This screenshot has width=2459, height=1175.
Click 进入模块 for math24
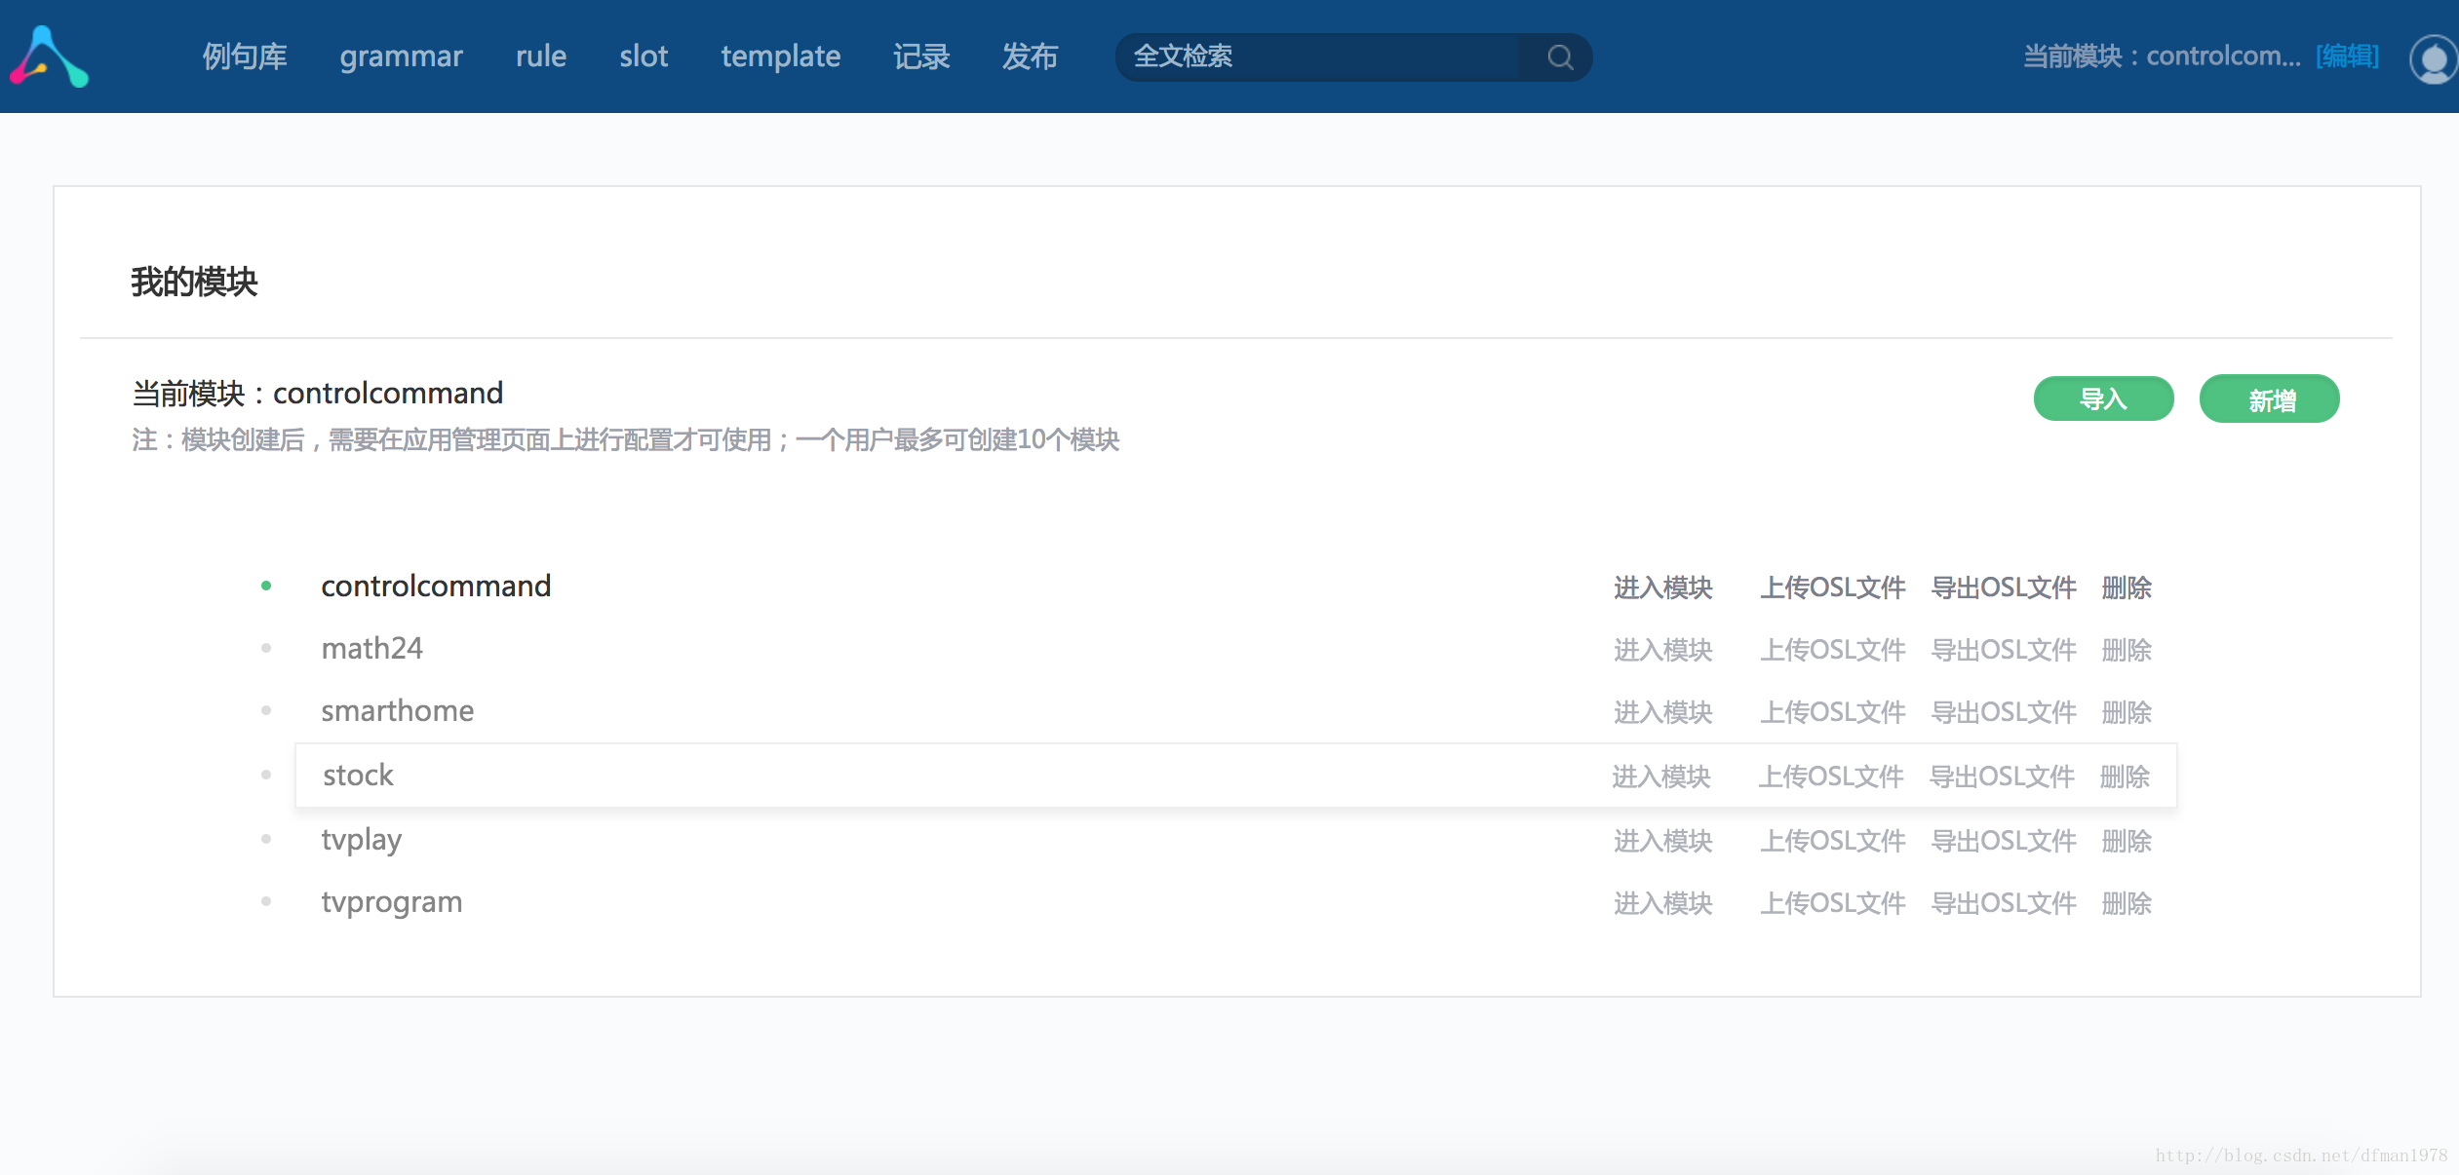click(1662, 650)
